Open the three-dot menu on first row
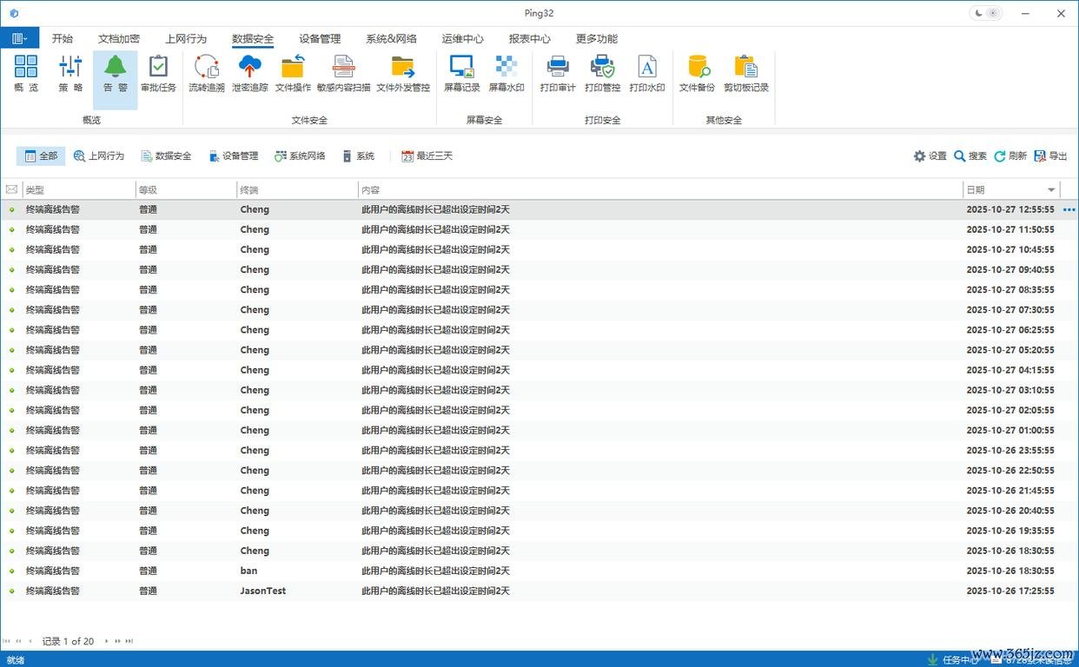1079x667 pixels. coord(1069,209)
